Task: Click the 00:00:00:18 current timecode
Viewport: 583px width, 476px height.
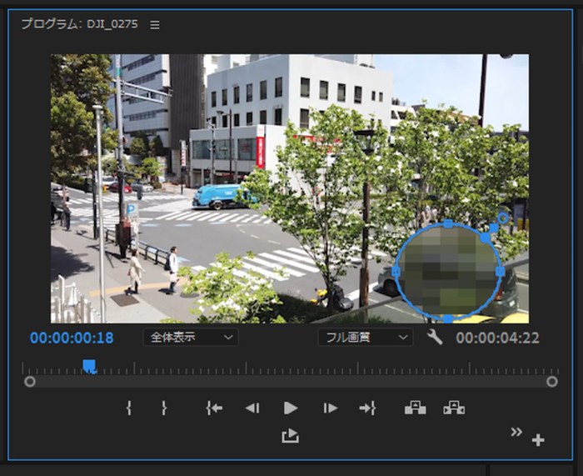Action: point(72,338)
